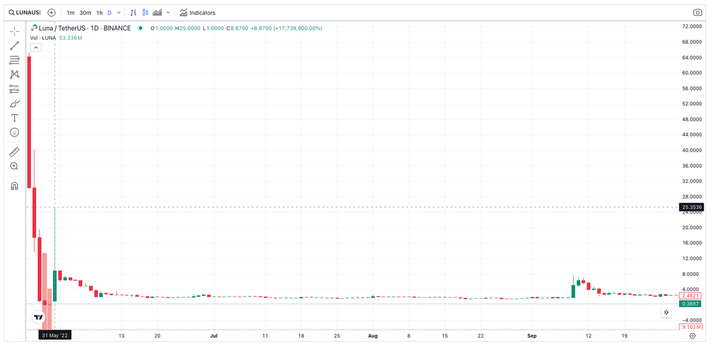
Task: Toggle the Magnet mode
Action: pos(15,186)
